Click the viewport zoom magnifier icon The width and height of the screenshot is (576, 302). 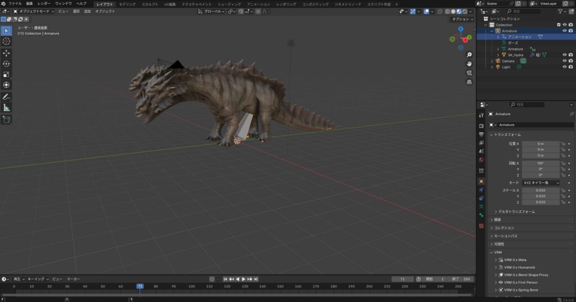click(x=469, y=54)
